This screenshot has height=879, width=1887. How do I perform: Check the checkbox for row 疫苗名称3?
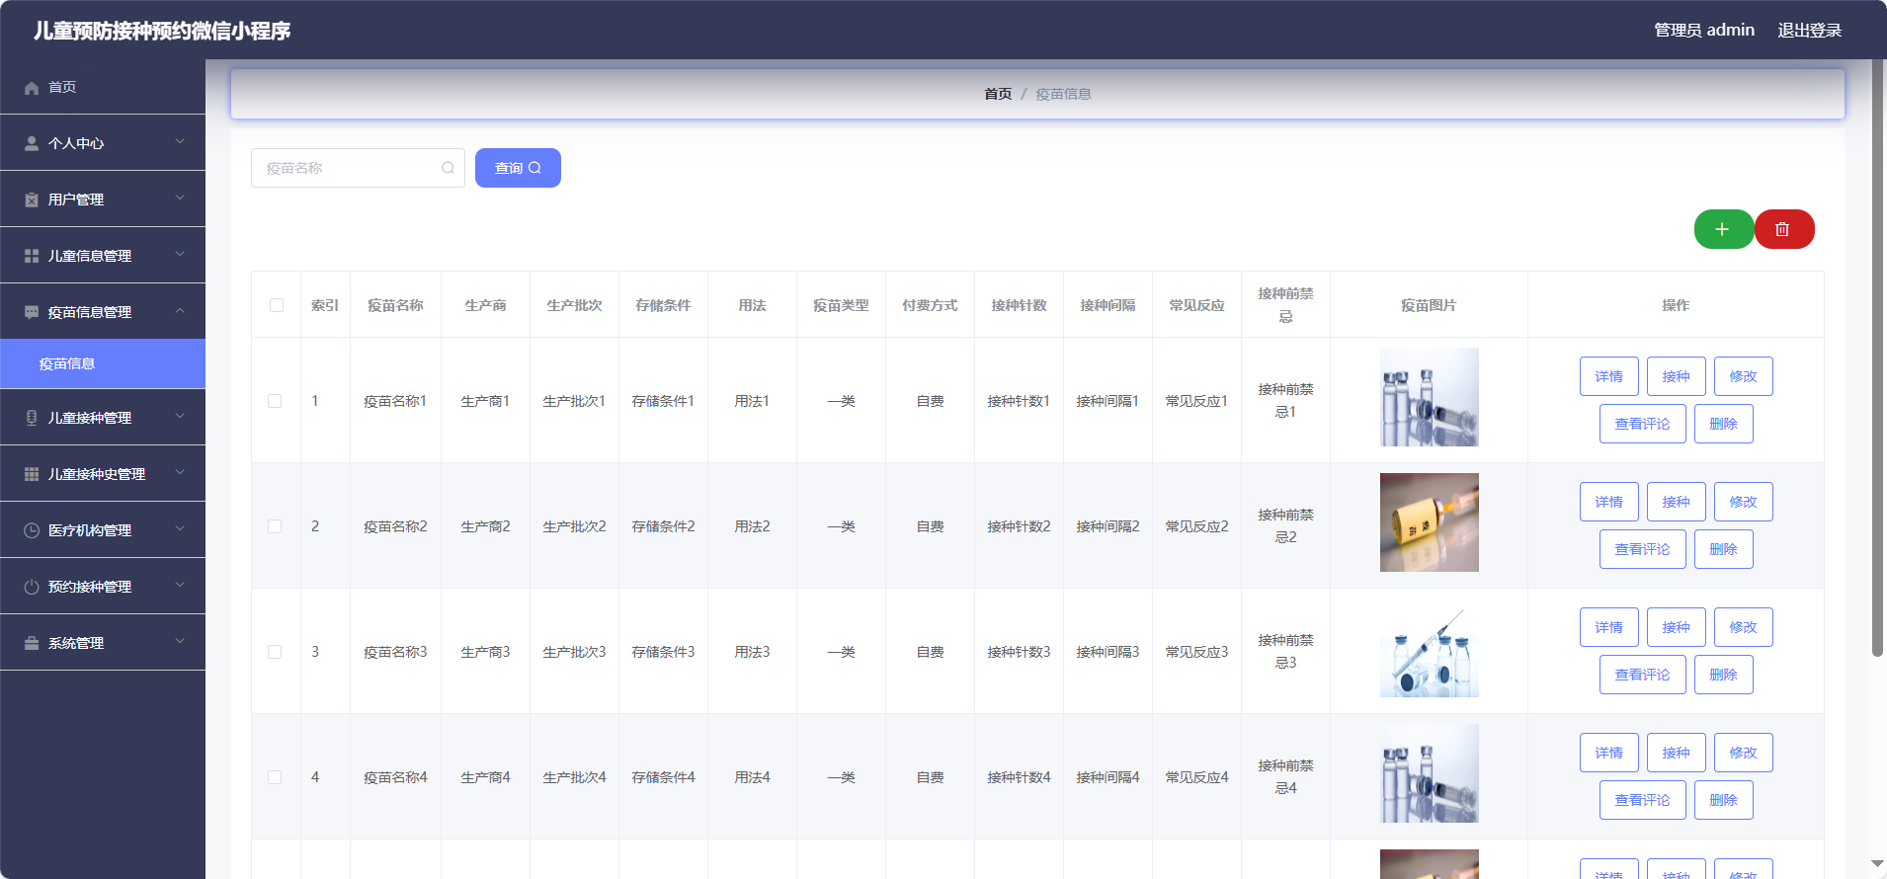(x=275, y=652)
